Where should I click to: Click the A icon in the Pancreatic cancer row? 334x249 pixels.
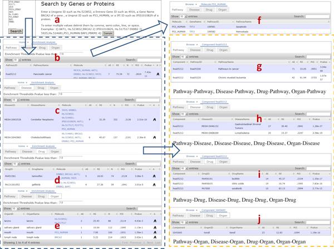click(158, 74)
